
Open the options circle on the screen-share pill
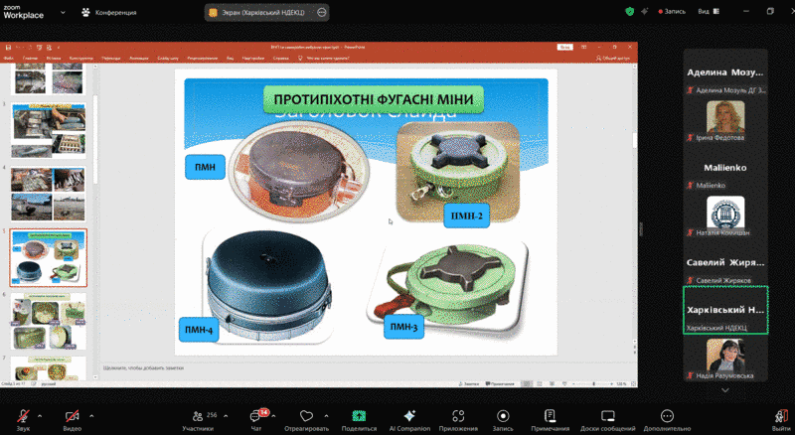(321, 12)
